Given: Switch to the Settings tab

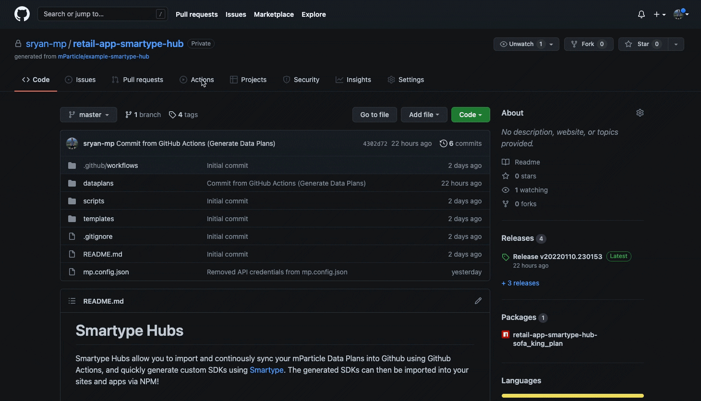Looking at the screenshot, I should point(406,80).
